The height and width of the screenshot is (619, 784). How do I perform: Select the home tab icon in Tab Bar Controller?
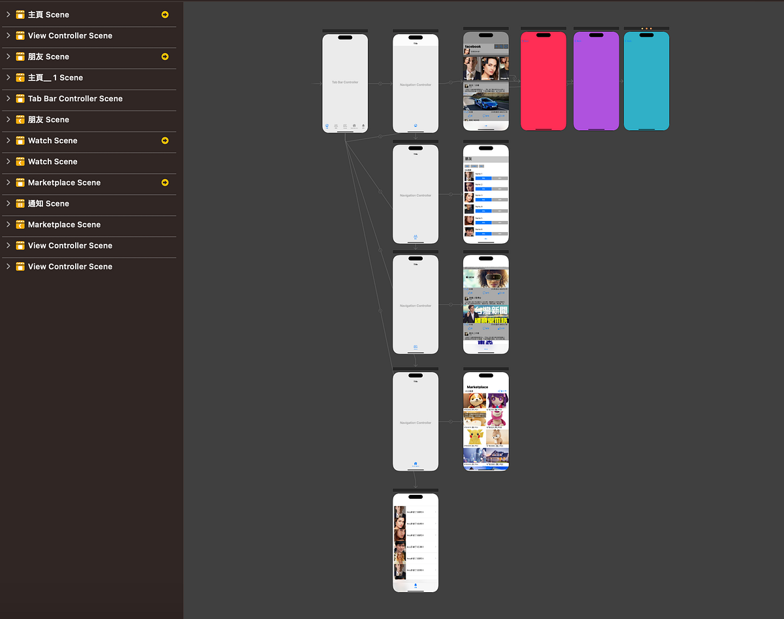[x=327, y=125]
